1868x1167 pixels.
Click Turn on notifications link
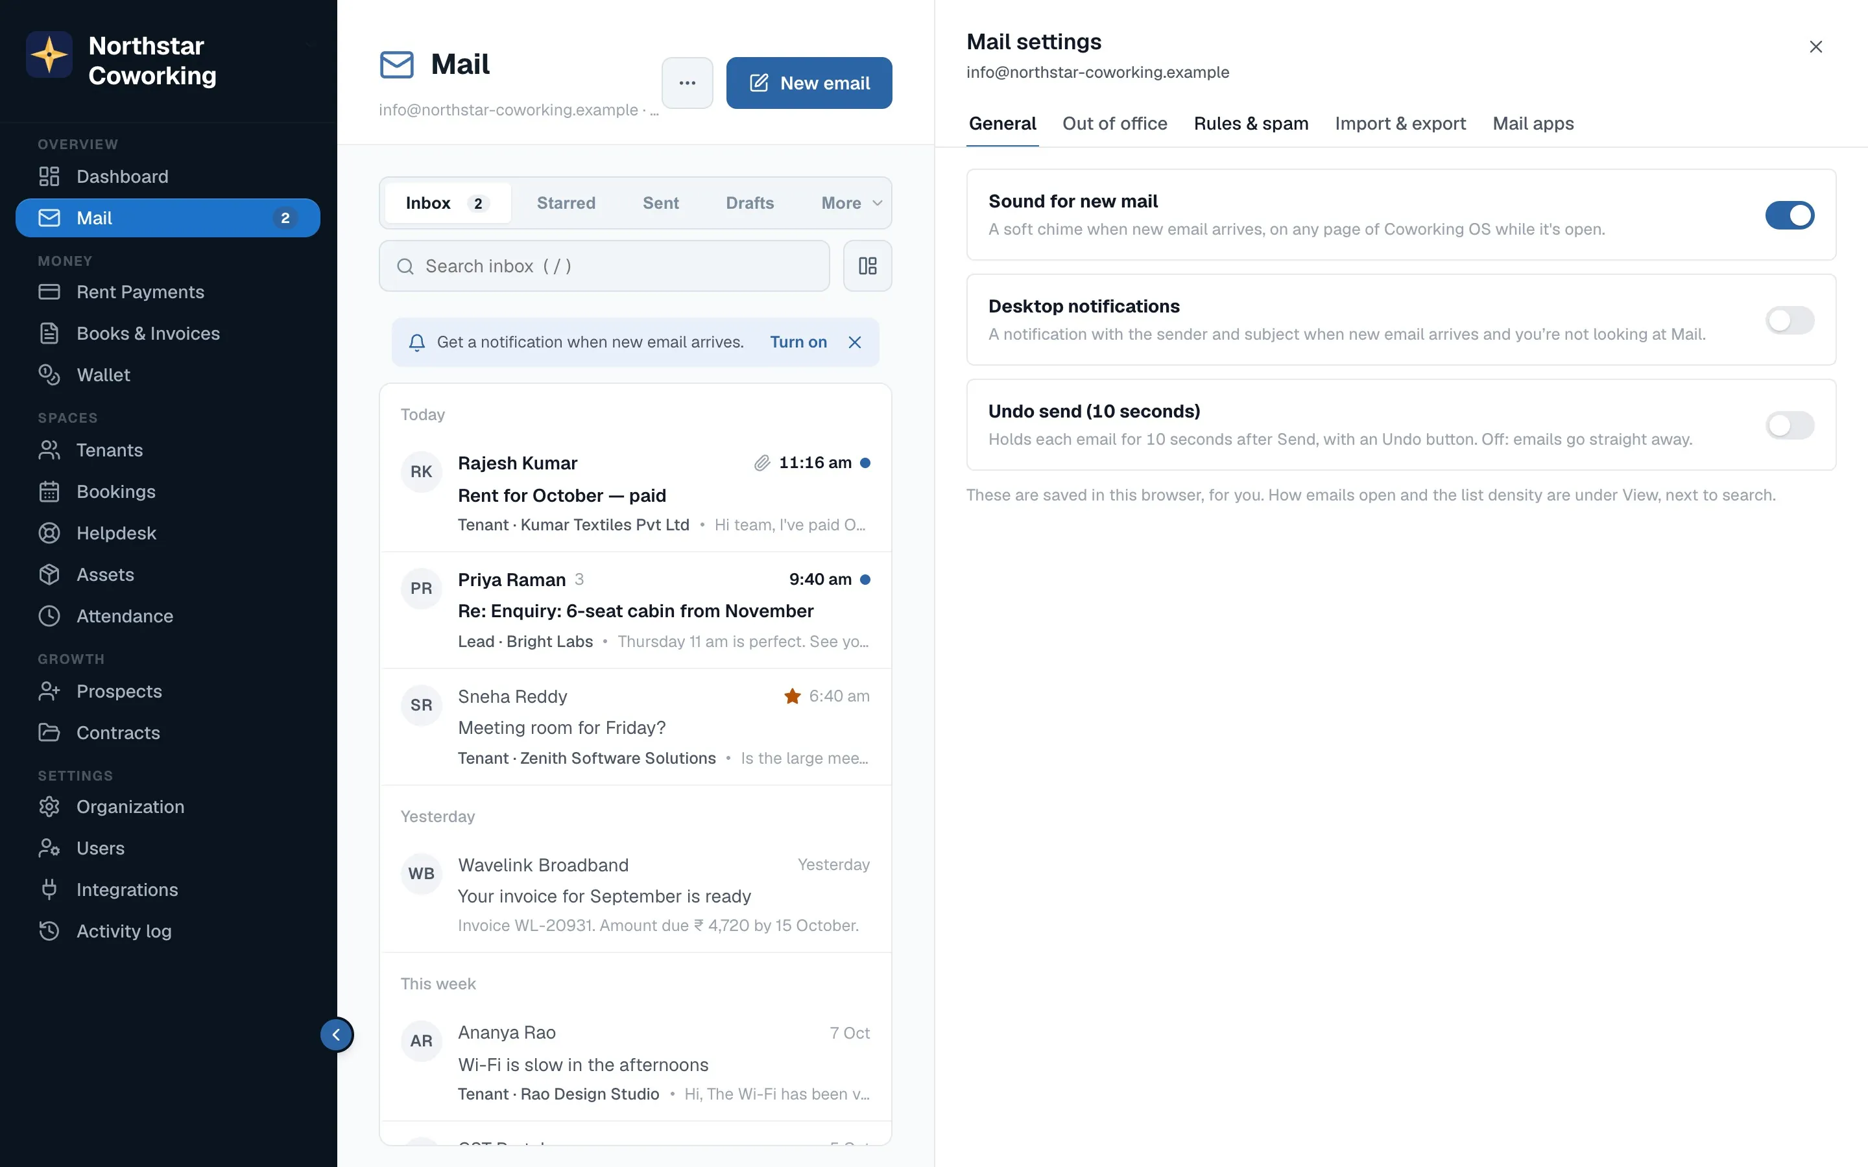point(798,343)
